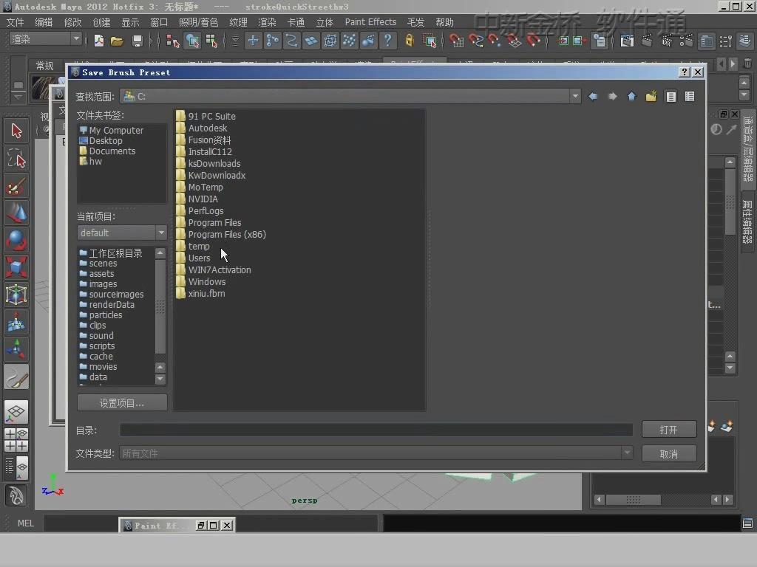Open the 文件 menu
The image size is (757, 567).
(15, 22)
